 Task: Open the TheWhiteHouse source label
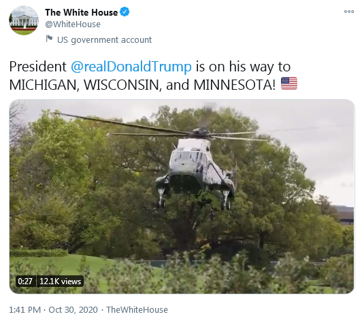[137, 310]
